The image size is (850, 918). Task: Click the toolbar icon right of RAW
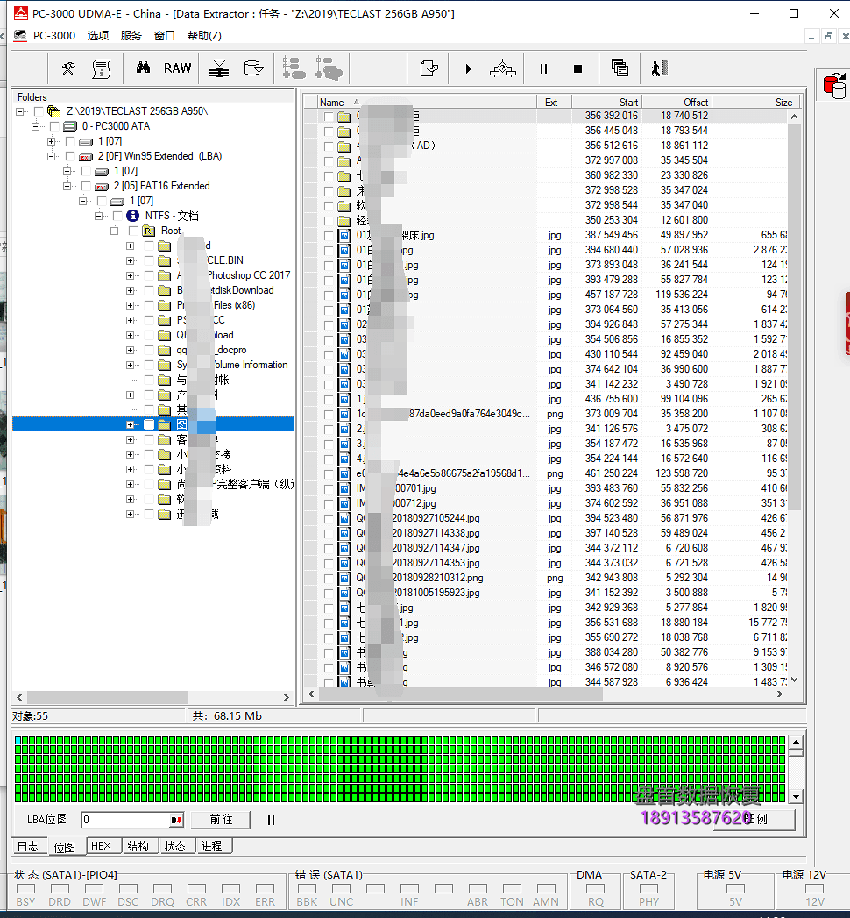[x=219, y=68]
